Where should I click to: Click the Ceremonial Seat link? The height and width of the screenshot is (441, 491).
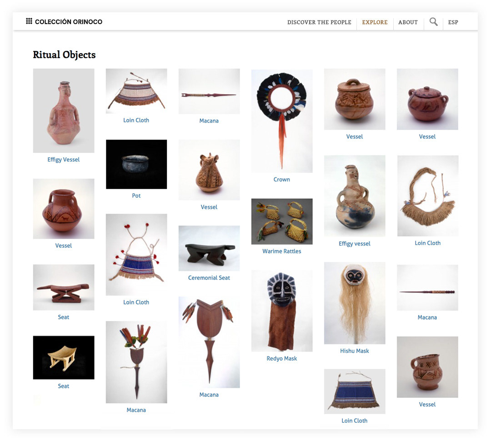[209, 278]
